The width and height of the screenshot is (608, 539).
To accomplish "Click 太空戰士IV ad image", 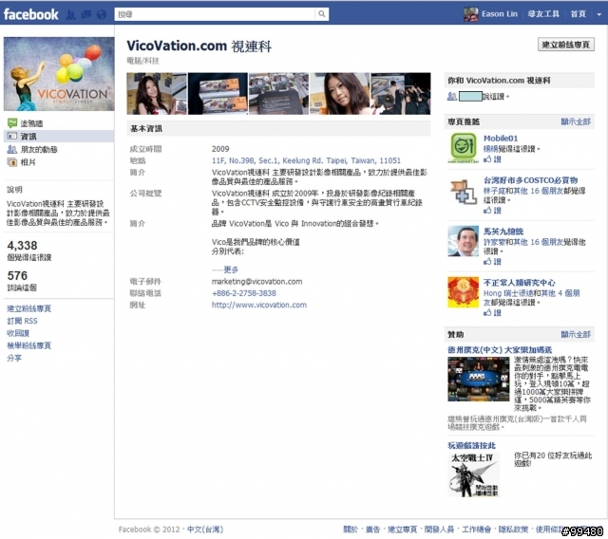I will point(473,474).
